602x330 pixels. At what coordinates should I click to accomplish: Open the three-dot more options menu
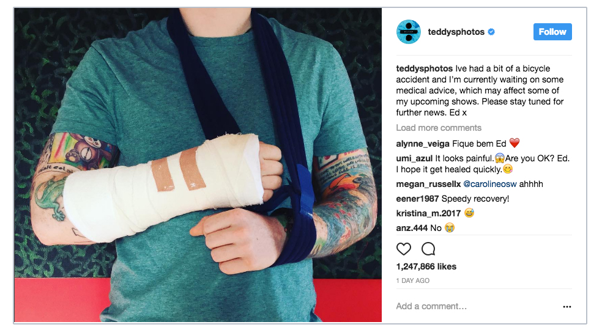click(567, 307)
